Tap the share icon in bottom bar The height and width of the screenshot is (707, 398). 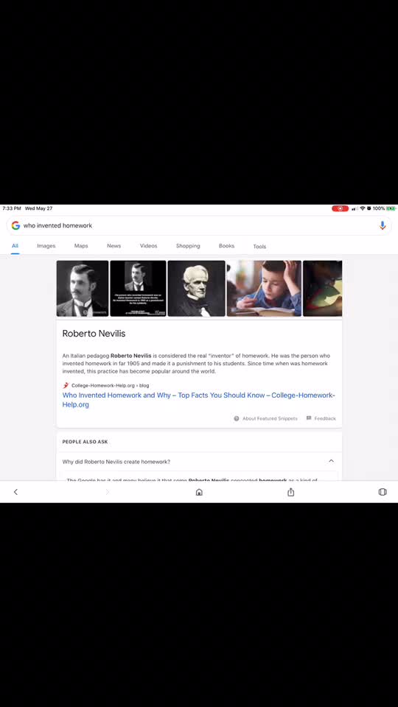coord(290,492)
